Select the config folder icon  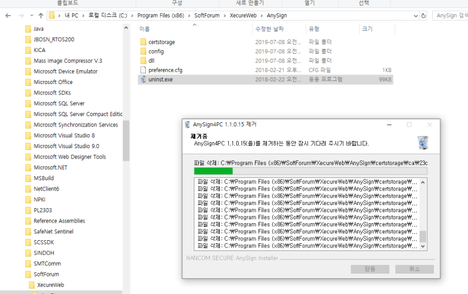click(143, 51)
